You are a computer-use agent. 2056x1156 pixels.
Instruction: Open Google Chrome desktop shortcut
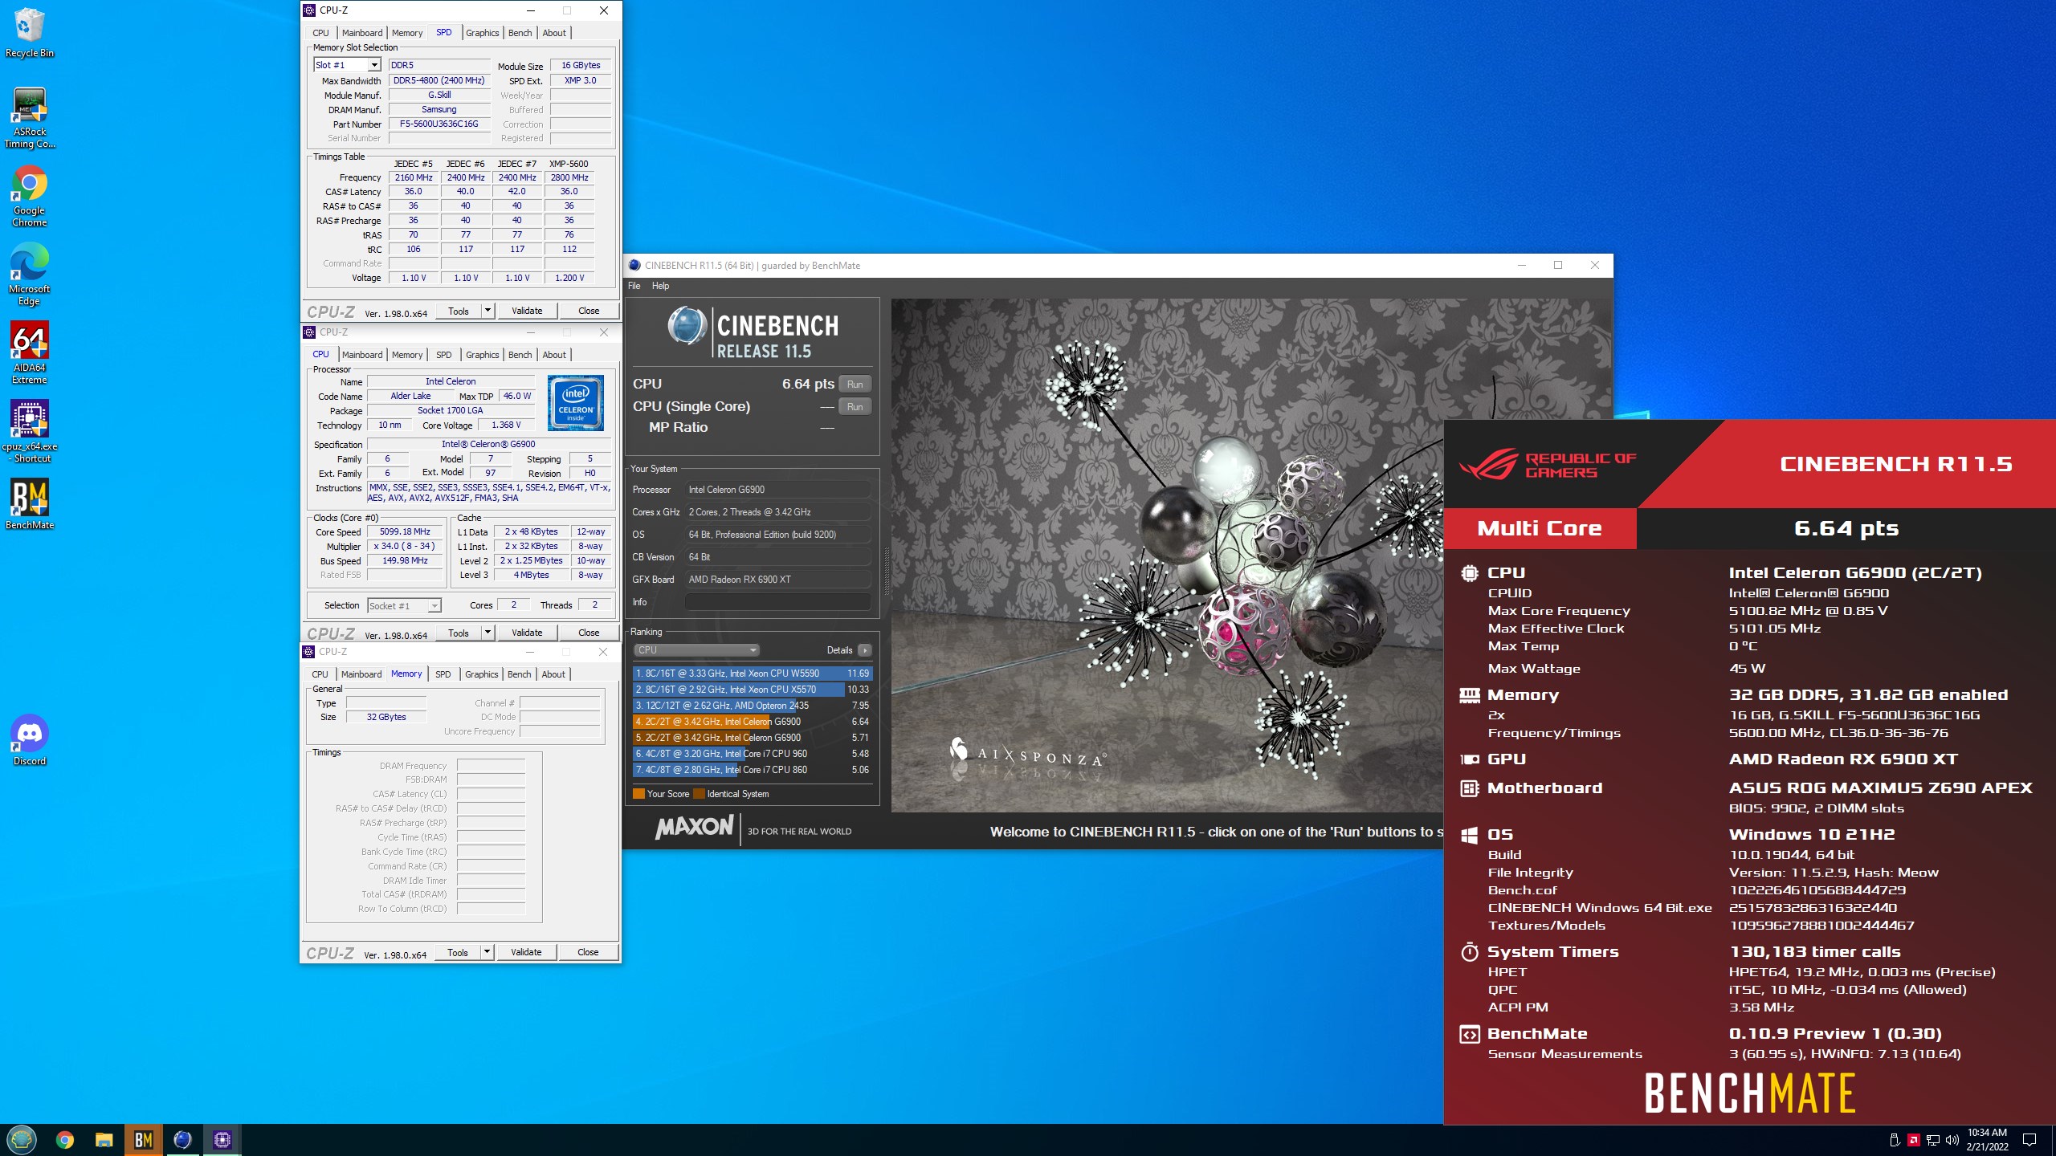click(x=29, y=196)
